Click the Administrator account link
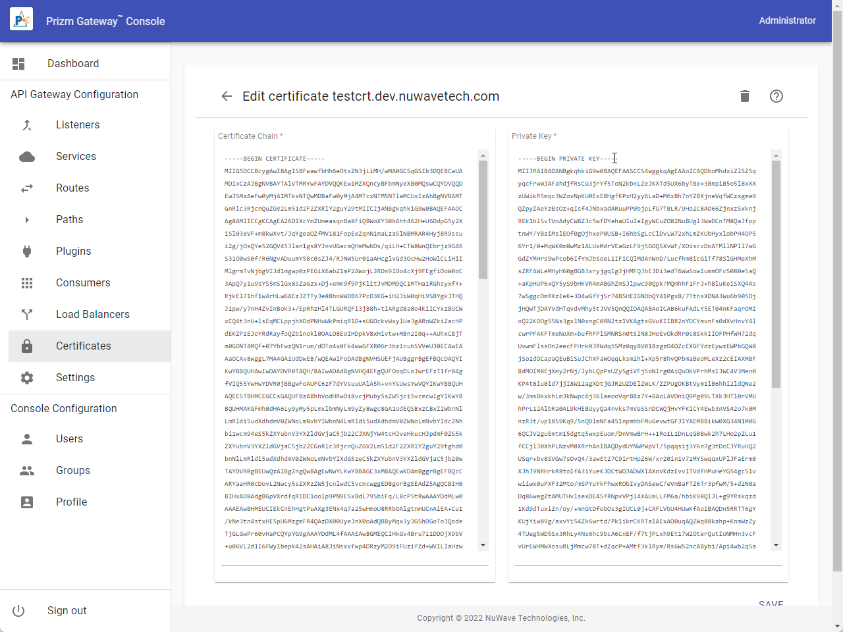843x632 pixels. 787,20
